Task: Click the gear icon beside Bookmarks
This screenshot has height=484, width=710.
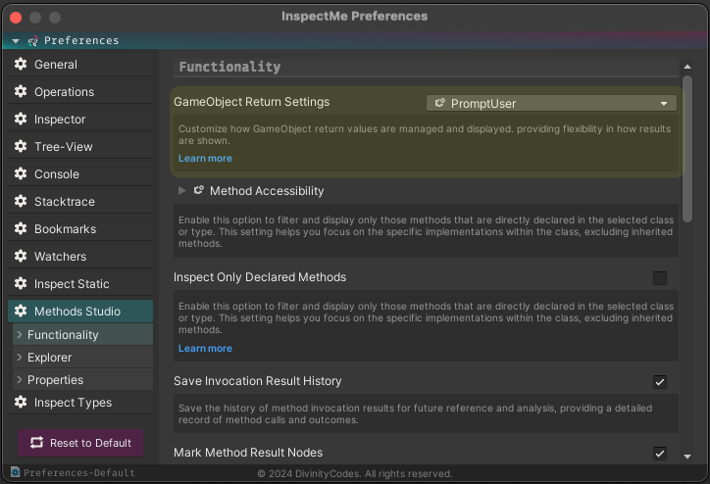Action: click(21, 228)
